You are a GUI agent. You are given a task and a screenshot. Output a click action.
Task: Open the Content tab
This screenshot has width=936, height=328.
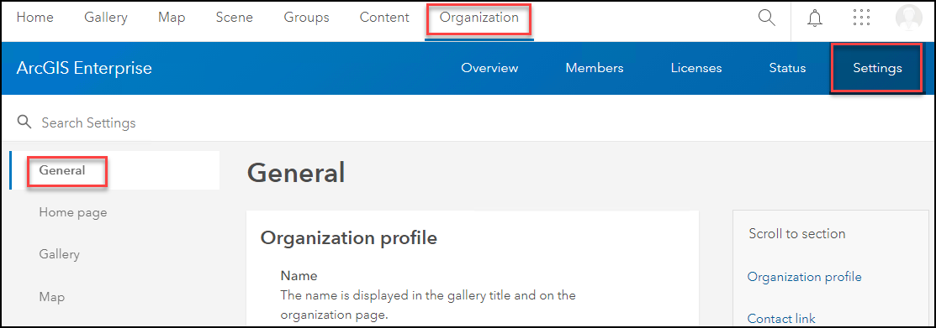click(384, 18)
